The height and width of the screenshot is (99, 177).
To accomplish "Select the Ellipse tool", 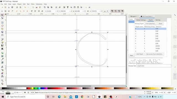I will click(2, 26).
